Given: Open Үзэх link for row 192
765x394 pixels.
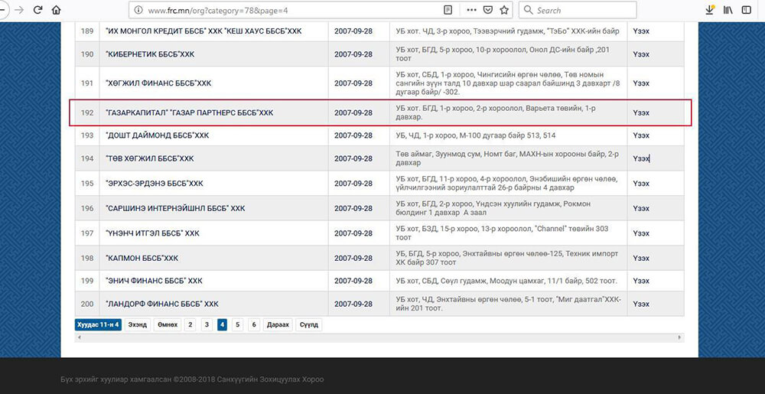Looking at the screenshot, I should 641,112.
